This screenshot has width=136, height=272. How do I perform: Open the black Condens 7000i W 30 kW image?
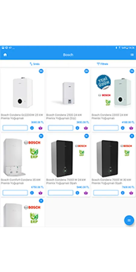pyautogui.click(x=107, y=159)
